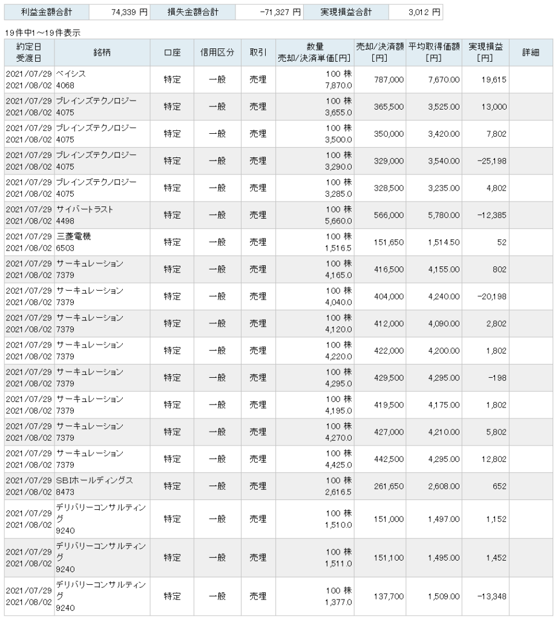Click the 実現損益合計 value 3,012 円
The image size is (555, 620).
tap(424, 12)
